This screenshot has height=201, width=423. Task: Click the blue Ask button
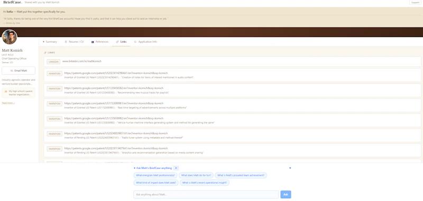coord(286,195)
